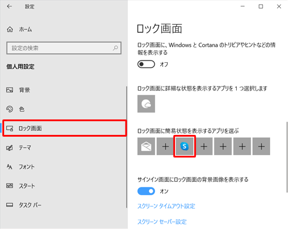Screen dimensions: 288x229
Task: Click the weather app detailed status tile
Action: click(x=146, y=104)
